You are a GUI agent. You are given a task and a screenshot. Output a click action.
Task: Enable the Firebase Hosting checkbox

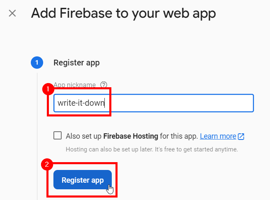(x=58, y=136)
